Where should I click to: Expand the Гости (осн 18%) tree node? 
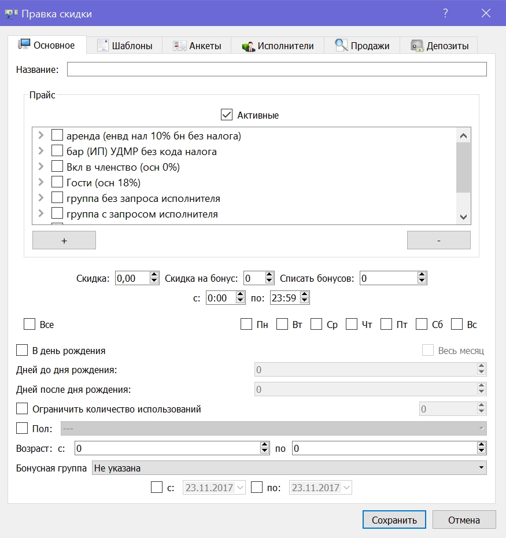(41, 182)
